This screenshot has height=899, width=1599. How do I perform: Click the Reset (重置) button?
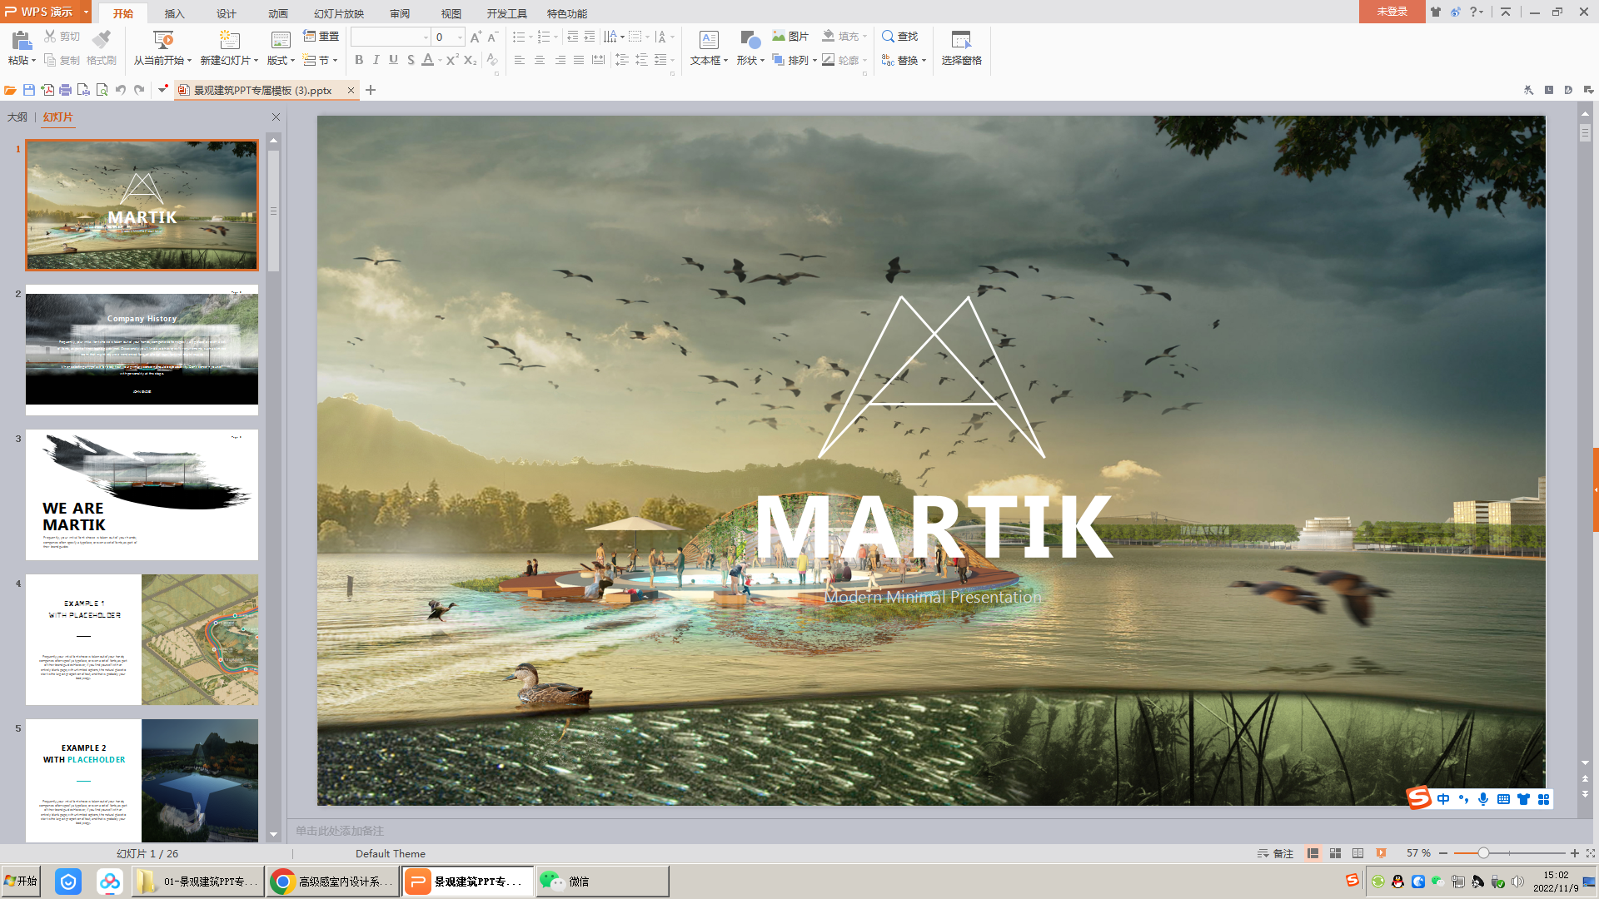click(x=321, y=36)
